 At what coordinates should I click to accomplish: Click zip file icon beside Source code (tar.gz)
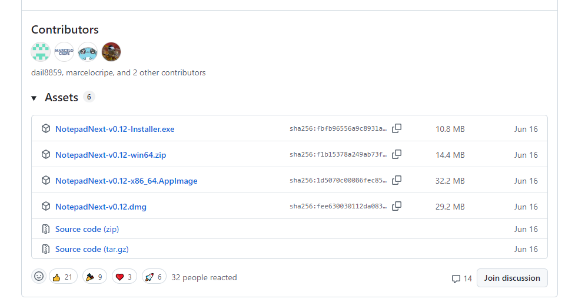46,250
